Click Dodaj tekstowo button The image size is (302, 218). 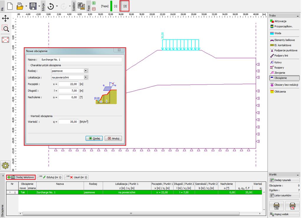(21, 177)
